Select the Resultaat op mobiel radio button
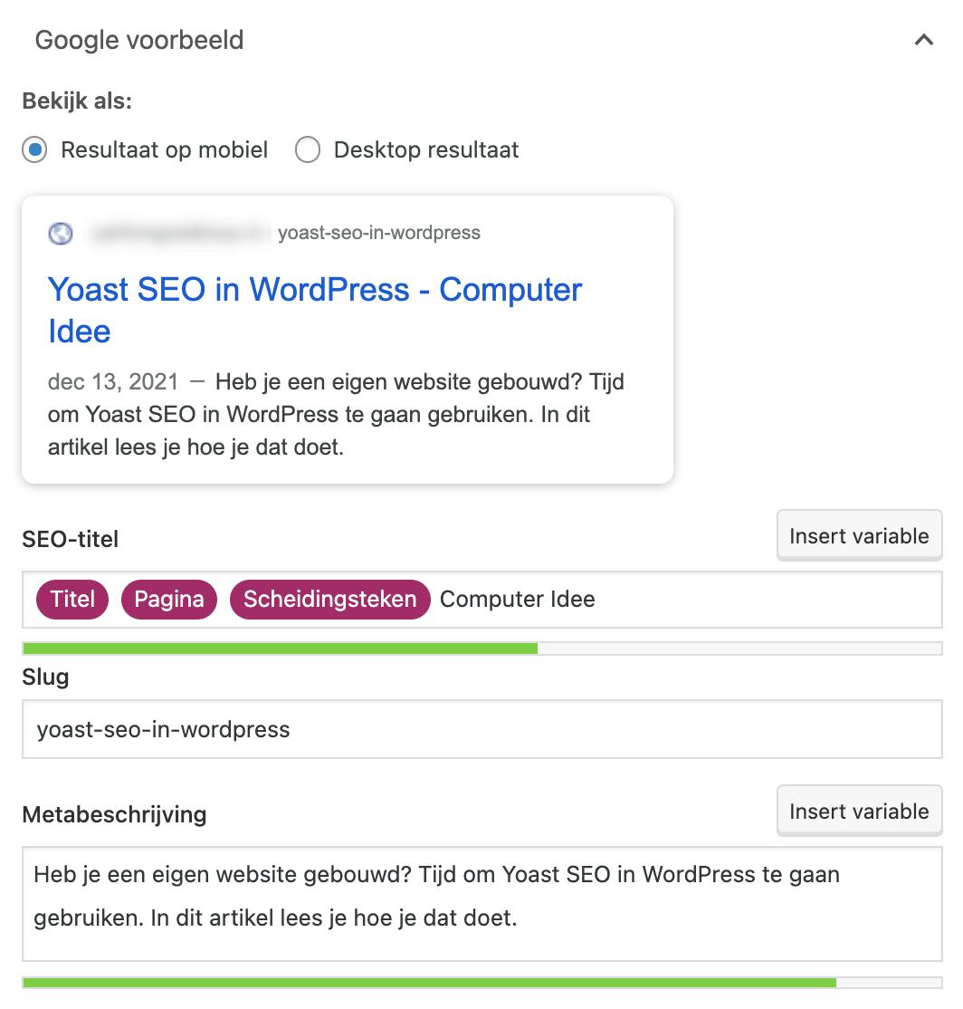This screenshot has height=1009, width=963. pyautogui.click(x=35, y=150)
